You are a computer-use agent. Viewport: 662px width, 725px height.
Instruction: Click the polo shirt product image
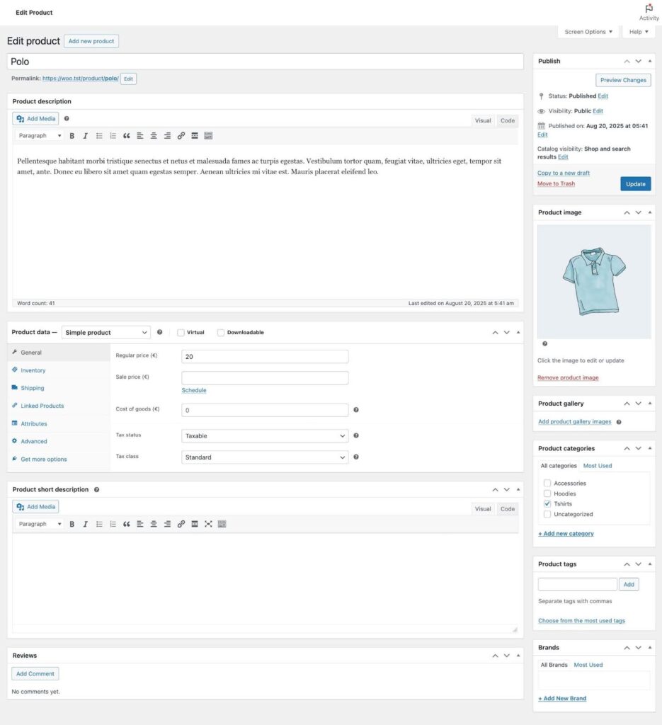(594, 282)
